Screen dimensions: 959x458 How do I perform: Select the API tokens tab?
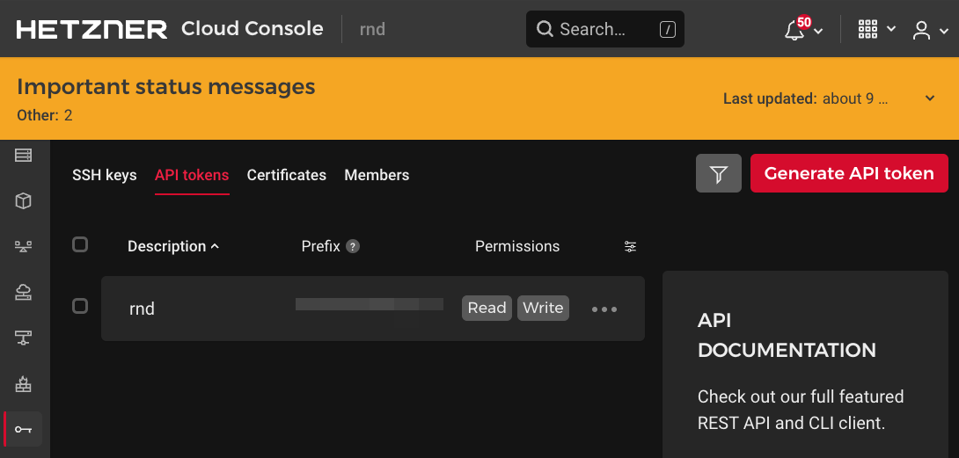(x=192, y=175)
